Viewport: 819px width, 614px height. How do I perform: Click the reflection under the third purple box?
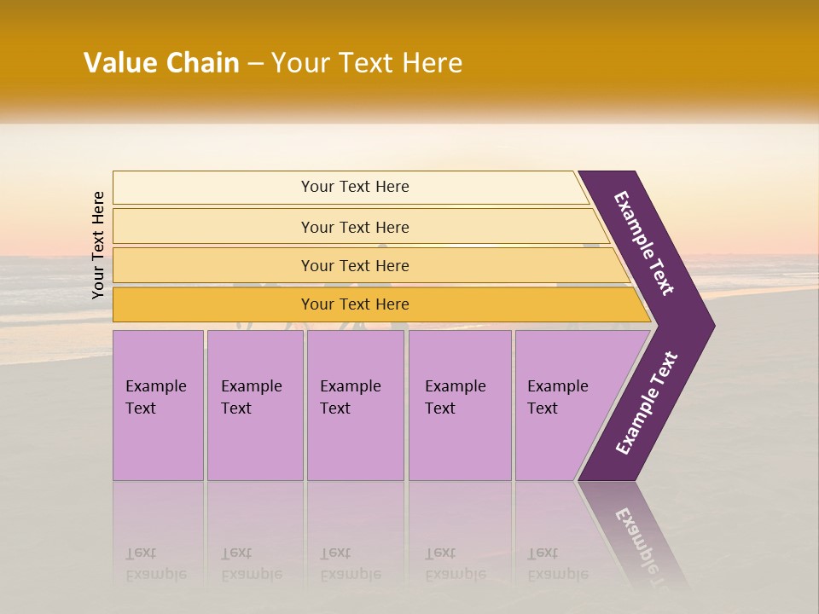[x=356, y=536]
